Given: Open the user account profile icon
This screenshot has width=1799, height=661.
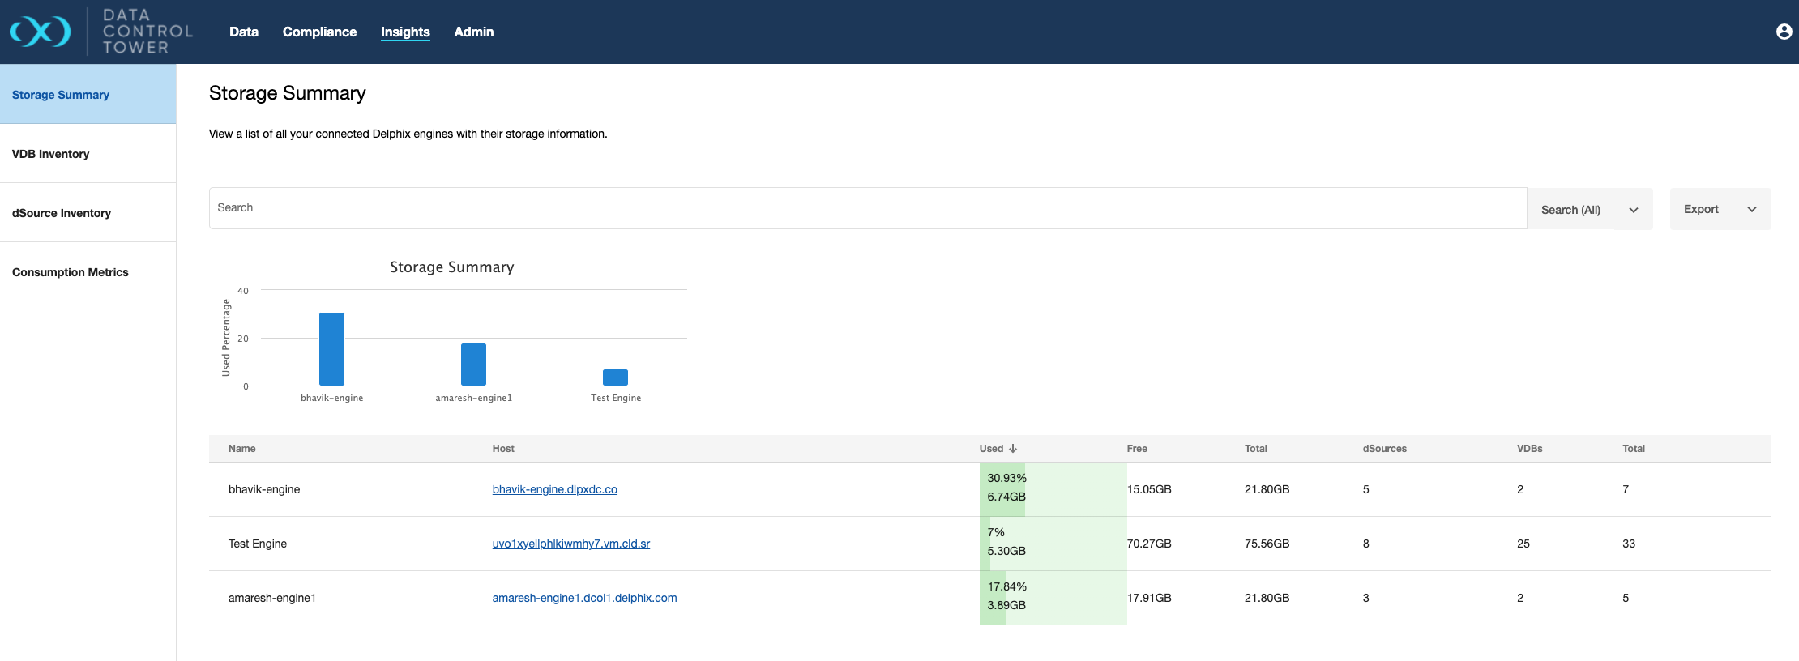Looking at the screenshot, I should point(1784,32).
